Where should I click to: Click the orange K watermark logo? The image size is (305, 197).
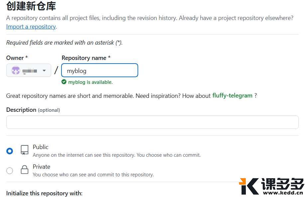point(249,186)
